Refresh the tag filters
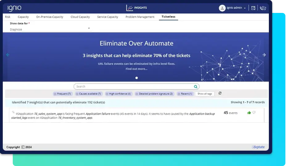296x166 pixels. click(x=220, y=93)
